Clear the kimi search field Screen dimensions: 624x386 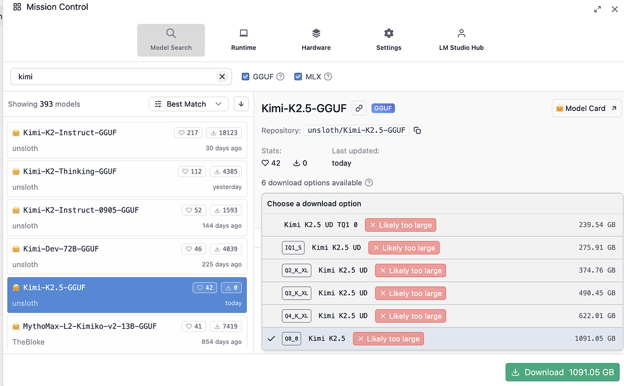(222, 76)
